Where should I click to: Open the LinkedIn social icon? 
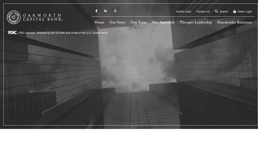(x=105, y=11)
